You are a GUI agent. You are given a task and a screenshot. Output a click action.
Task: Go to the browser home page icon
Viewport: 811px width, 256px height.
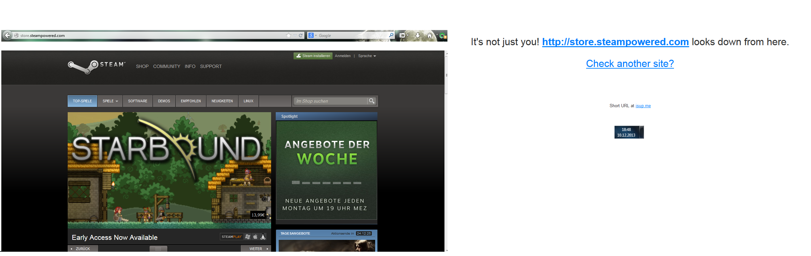(x=430, y=35)
